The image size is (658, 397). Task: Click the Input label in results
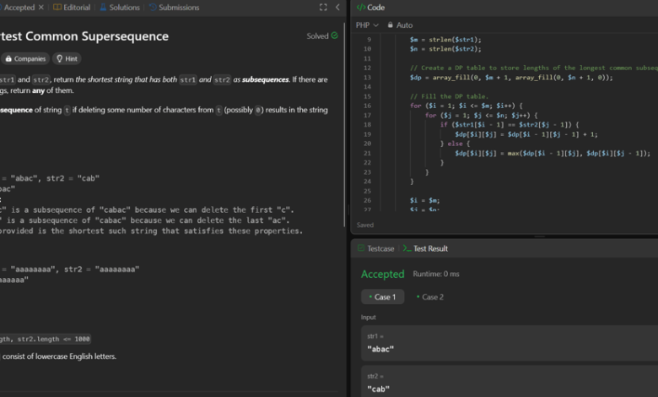369,318
